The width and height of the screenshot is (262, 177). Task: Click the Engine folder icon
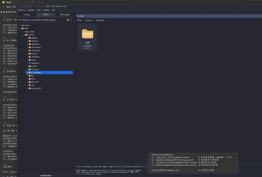click(23, 25)
